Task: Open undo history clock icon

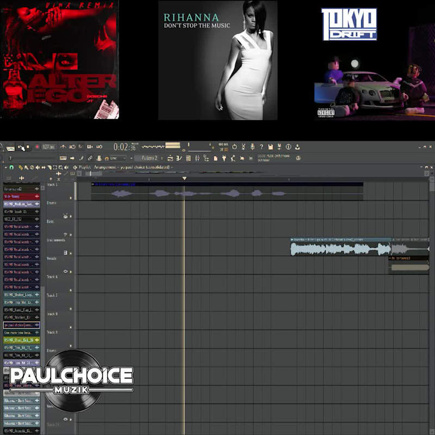Action: click(235, 147)
